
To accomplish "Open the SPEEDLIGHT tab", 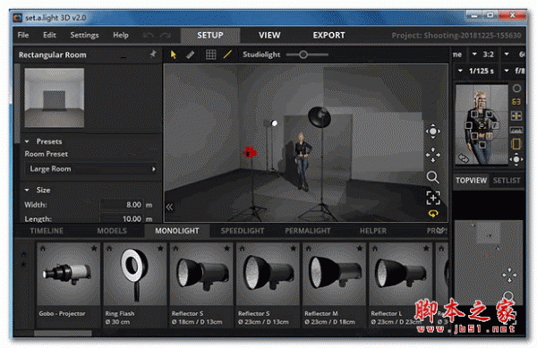I will click(243, 231).
